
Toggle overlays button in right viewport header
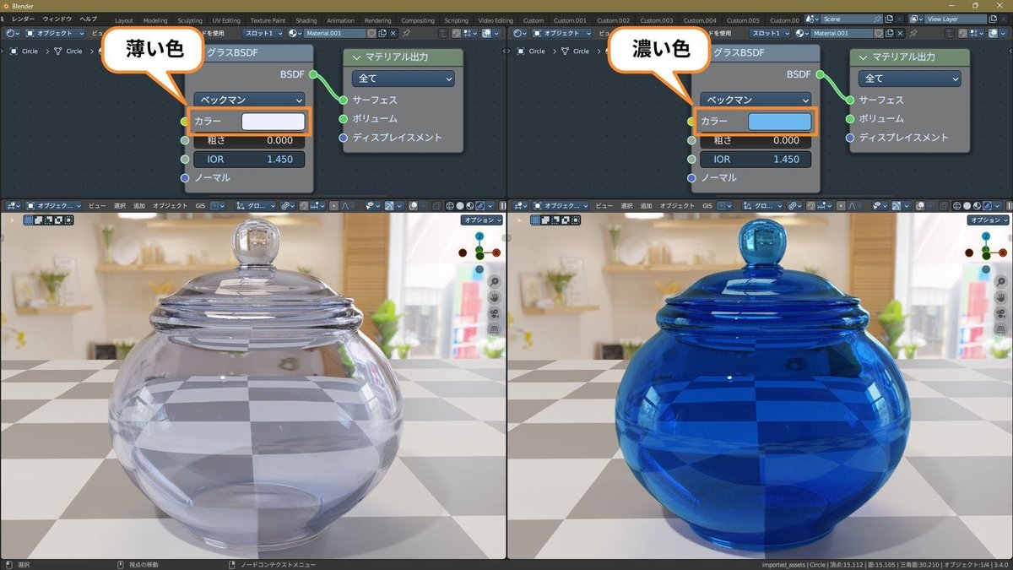point(920,205)
